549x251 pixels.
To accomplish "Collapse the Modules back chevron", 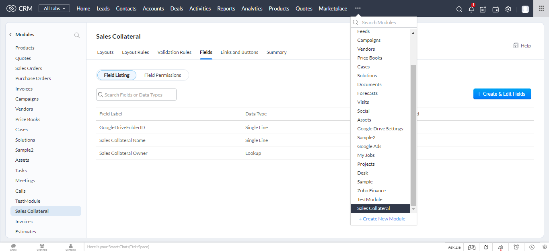I will point(10,35).
